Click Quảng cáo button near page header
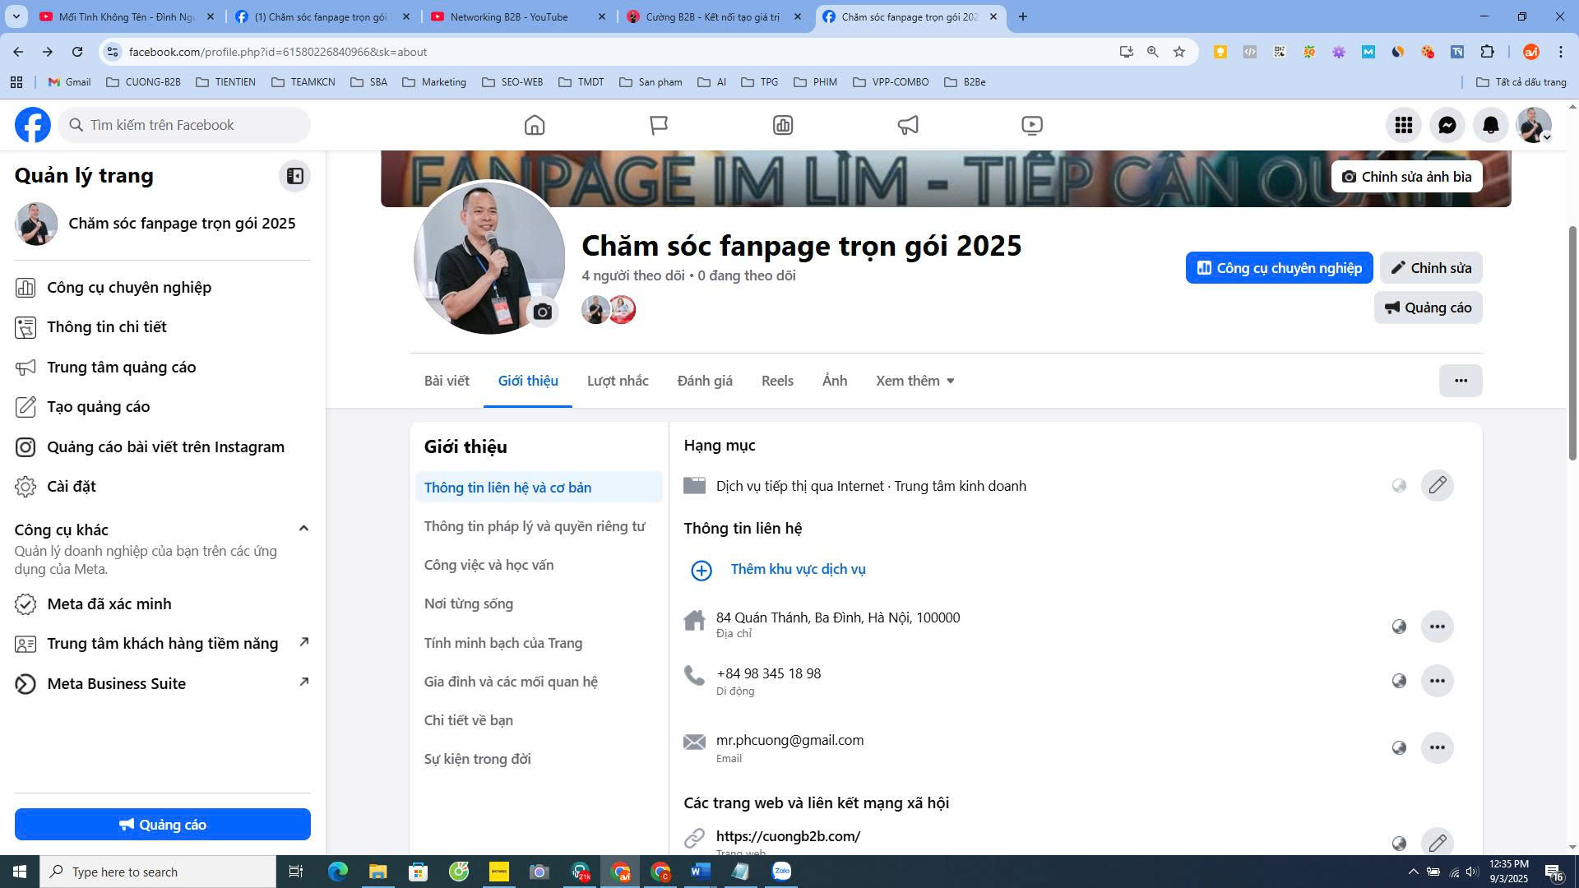The height and width of the screenshot is (888, 1579). pyautogui.click(x=1428, y=308)
